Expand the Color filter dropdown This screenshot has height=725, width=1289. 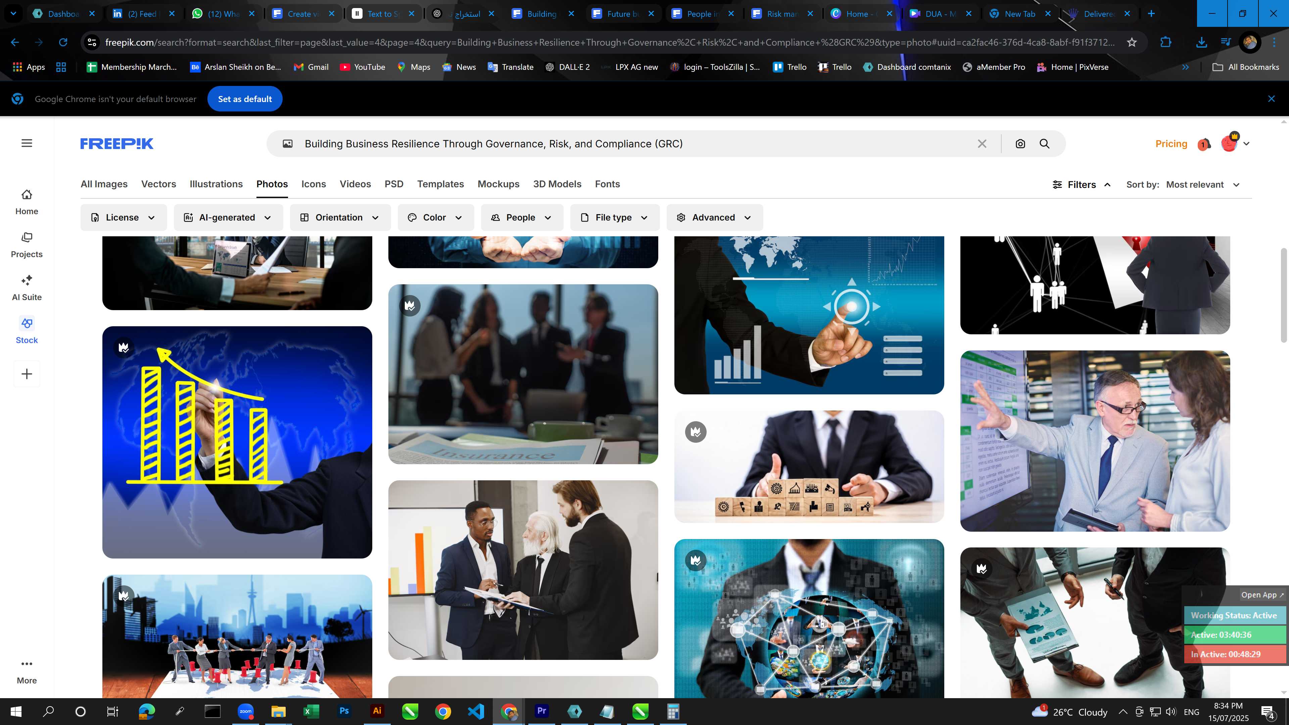point(435,217)
